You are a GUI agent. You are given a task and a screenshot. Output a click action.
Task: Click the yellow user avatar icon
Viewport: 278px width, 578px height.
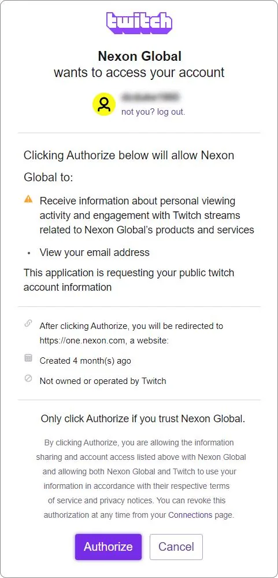pyautogui.click(x=104, y=104)
